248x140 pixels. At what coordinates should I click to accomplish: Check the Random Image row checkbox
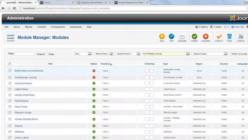10,112
